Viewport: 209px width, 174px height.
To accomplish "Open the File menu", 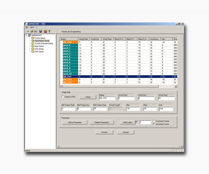I will 27,27.
